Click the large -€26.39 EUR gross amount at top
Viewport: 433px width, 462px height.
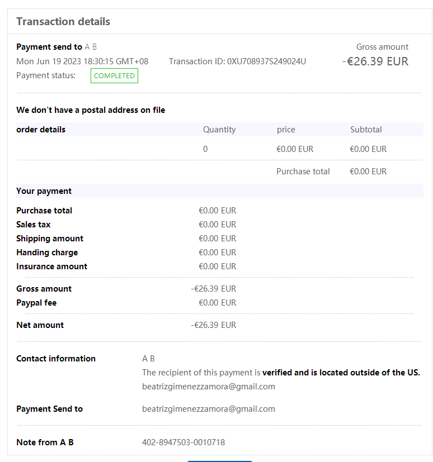click(x=375, y=61)
